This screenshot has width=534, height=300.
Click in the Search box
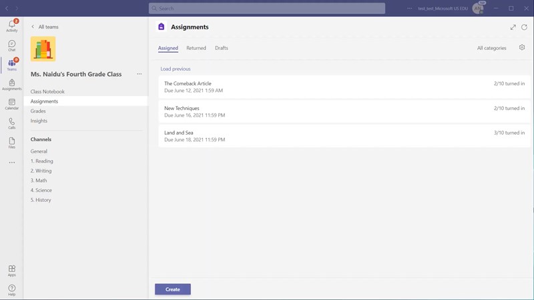pos(267,9)
